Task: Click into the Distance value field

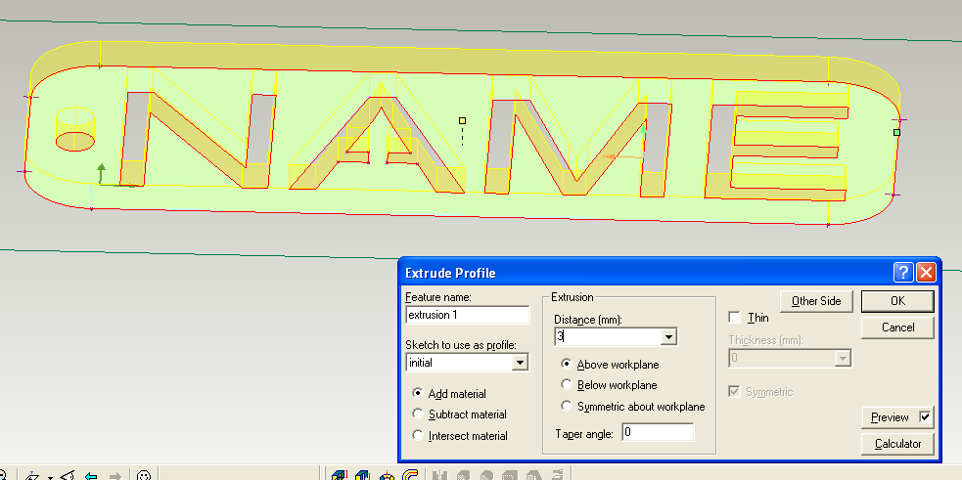Action: pos(608,336)
